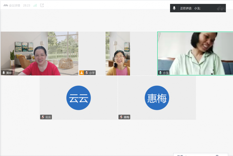The width and height of the screenshot is (233, 156).
Task: Click the orange host icon beside 小平
Action: (x=82, y=73)
